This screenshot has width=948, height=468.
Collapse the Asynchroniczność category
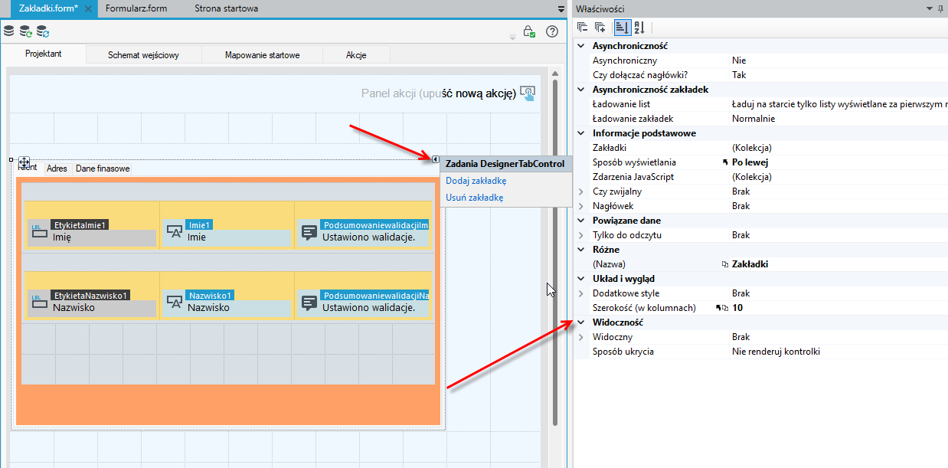(581, 46)
